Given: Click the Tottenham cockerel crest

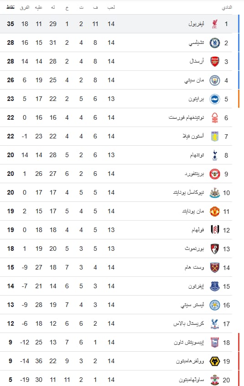Looking at the screenshot, I should [x=215, y=155].
